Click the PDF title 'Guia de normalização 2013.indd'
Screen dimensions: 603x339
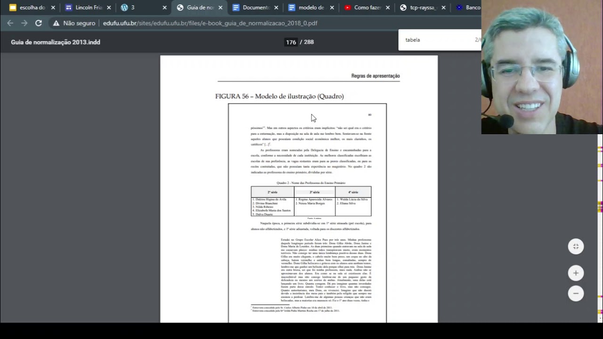[56, 42]
